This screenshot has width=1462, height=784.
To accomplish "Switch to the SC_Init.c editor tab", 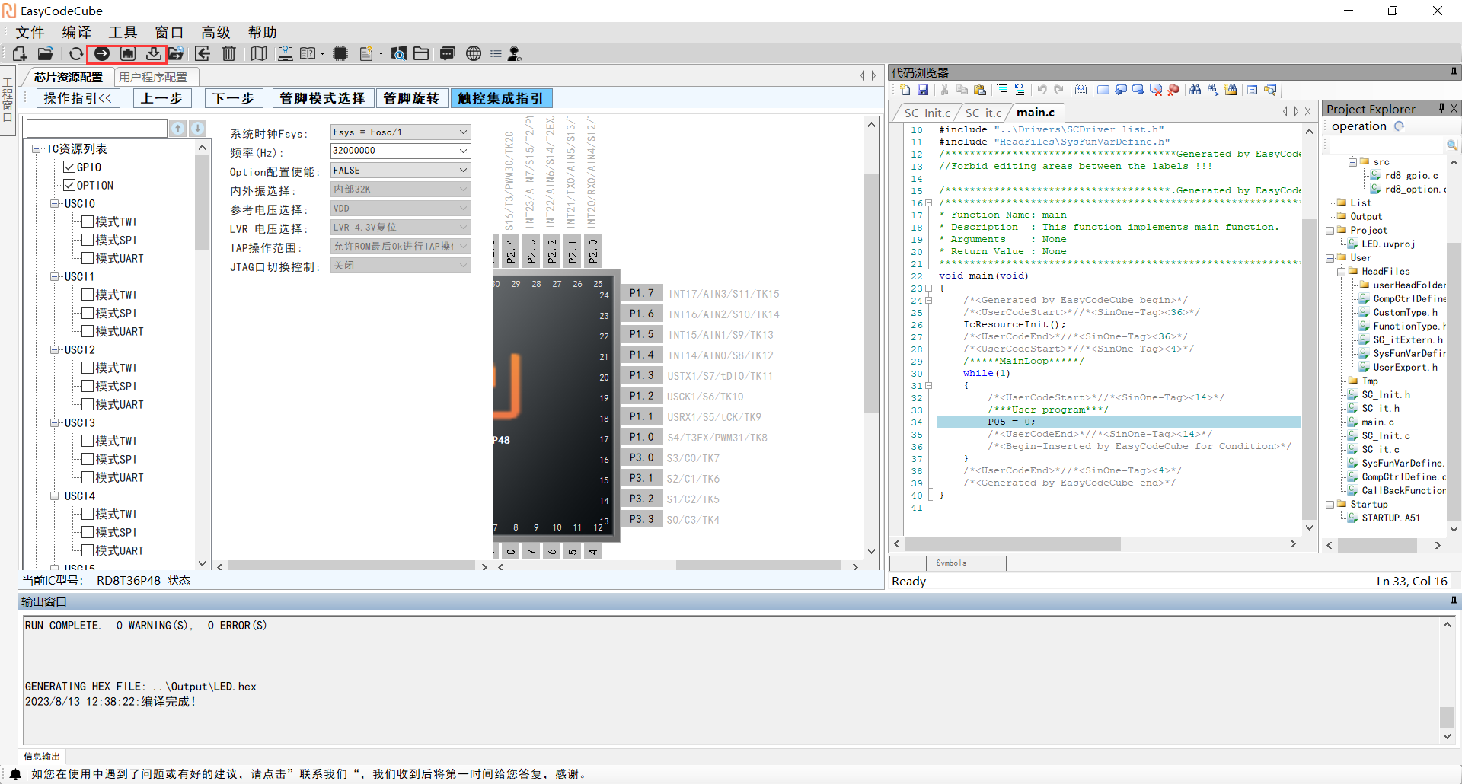I will point(927,113).
